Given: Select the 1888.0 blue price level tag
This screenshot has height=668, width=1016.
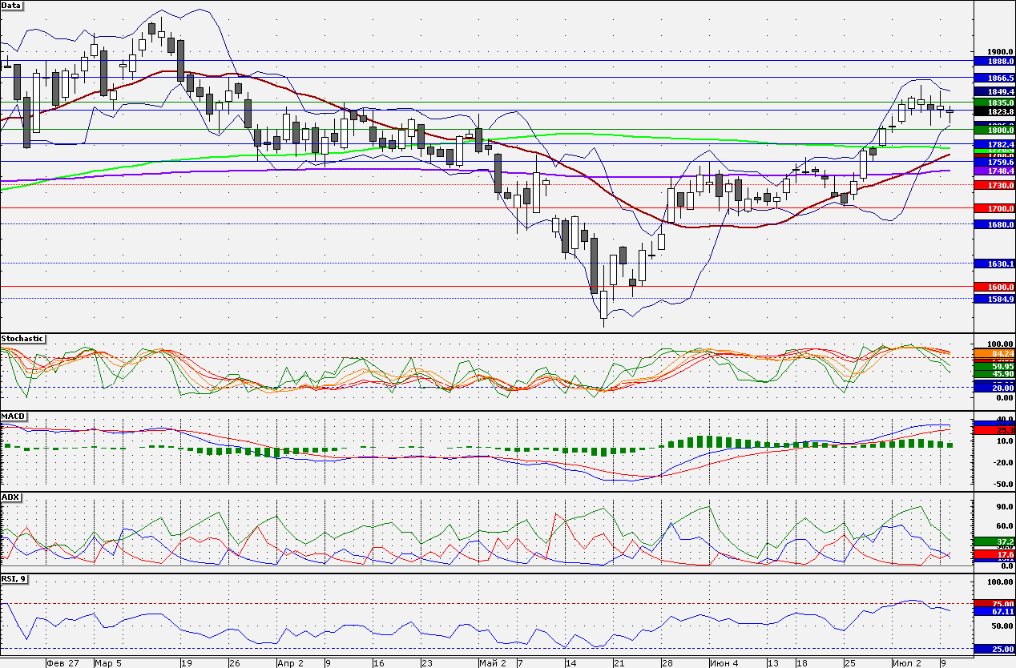Looking at the screenshot, I should point(994,61).
